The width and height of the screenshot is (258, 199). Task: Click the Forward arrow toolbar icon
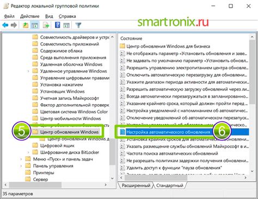pyautogui.click(x=14, y=25)
